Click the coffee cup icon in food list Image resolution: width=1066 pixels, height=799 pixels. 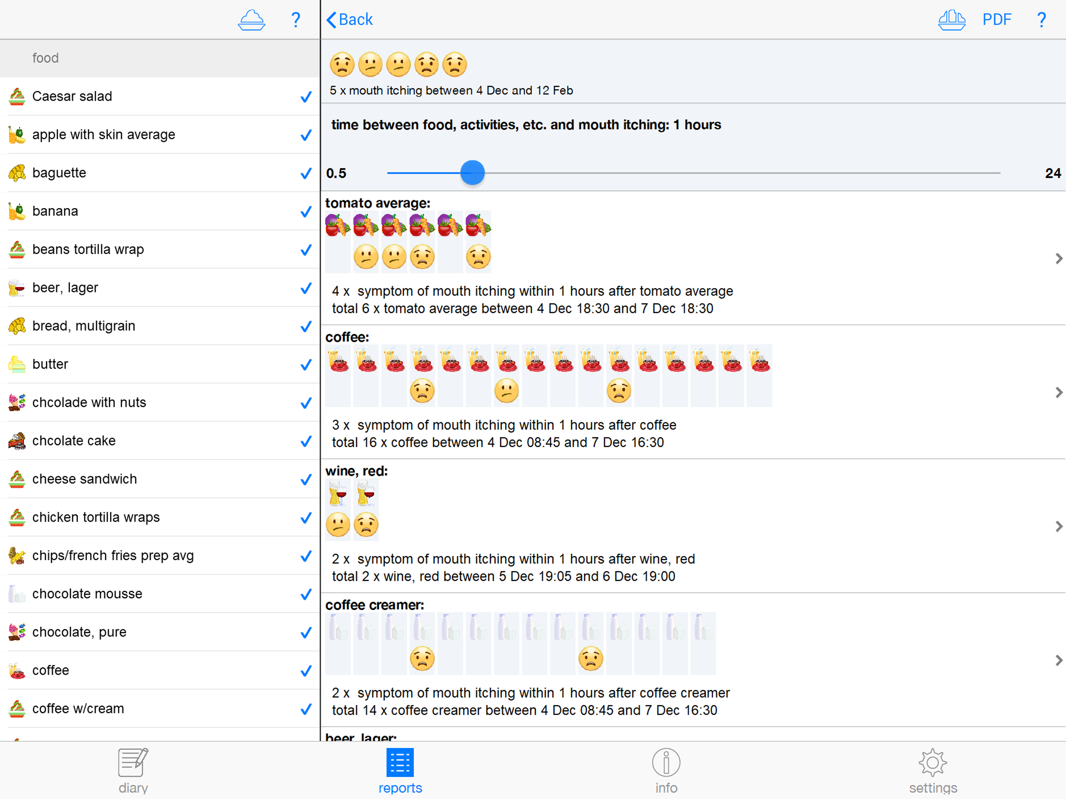click(17, 670)
